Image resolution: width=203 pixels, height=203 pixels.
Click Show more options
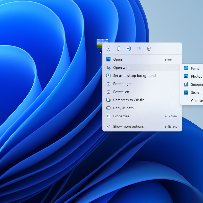128,126
